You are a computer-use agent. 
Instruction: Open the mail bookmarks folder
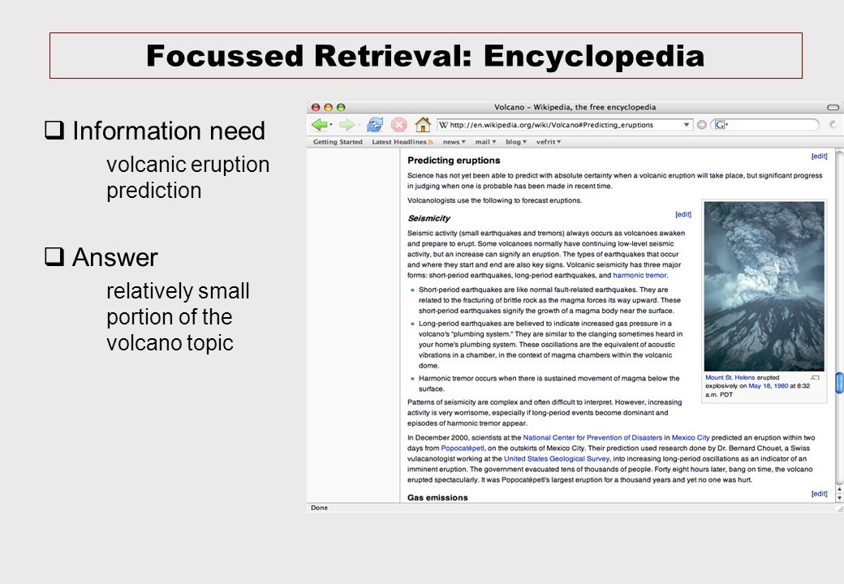(x=485, y=142)
